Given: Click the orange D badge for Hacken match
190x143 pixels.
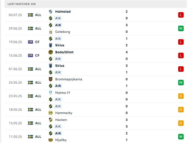Looking at the screenshot, I should pyautogui.click(x=180, y=123).
